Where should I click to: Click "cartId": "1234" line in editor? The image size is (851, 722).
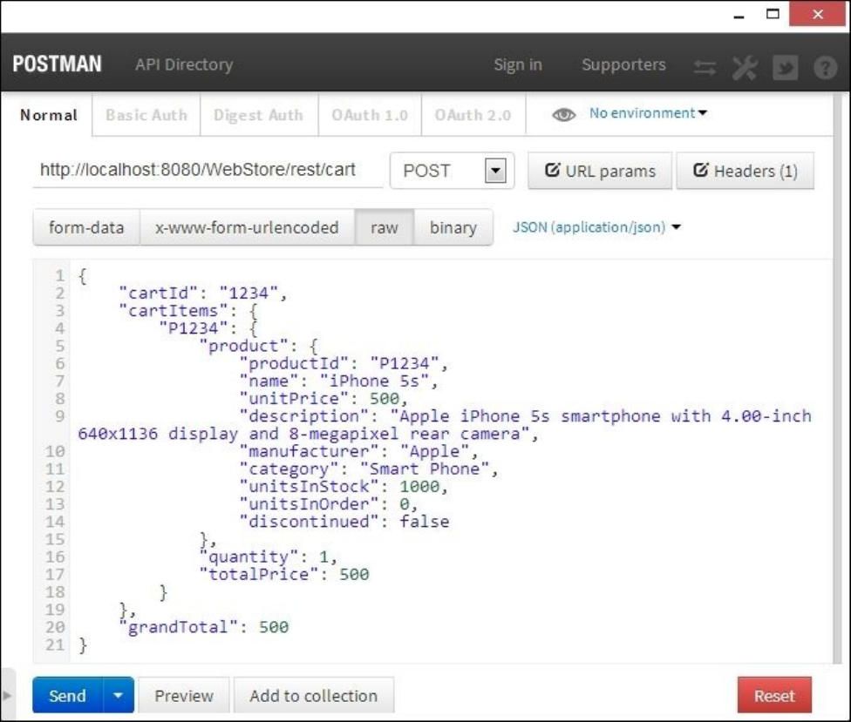coord(202,294)
